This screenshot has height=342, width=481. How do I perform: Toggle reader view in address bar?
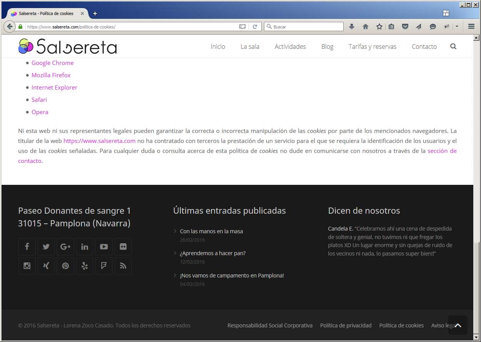(x=242, y=27)
